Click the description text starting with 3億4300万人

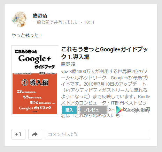coord(104,71)
